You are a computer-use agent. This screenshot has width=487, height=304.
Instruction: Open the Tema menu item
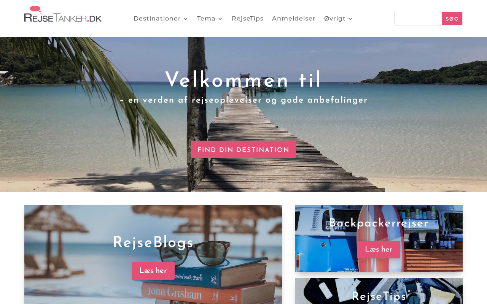pos(210,19)
